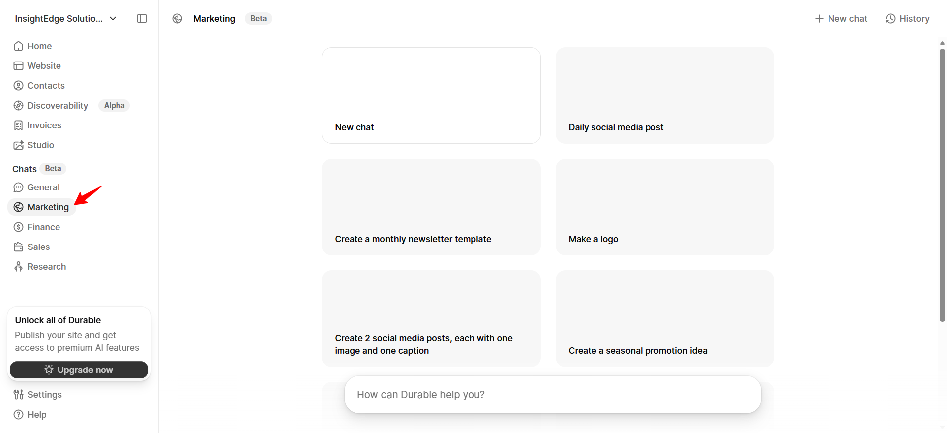
Task: Choose Create 2 social media posts card
Action: [x=431, y=319]
